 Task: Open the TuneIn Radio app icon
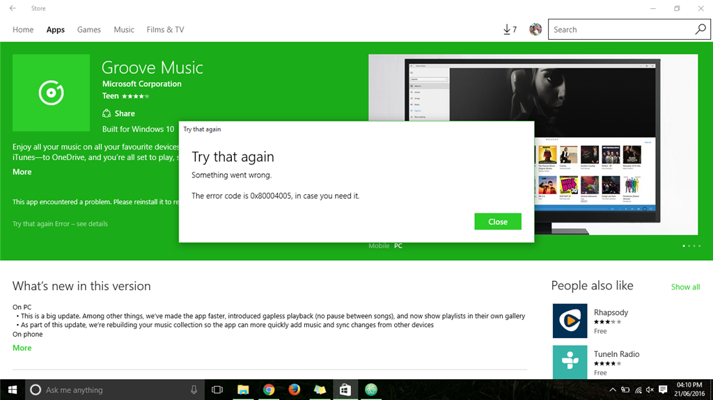[570, 362]
